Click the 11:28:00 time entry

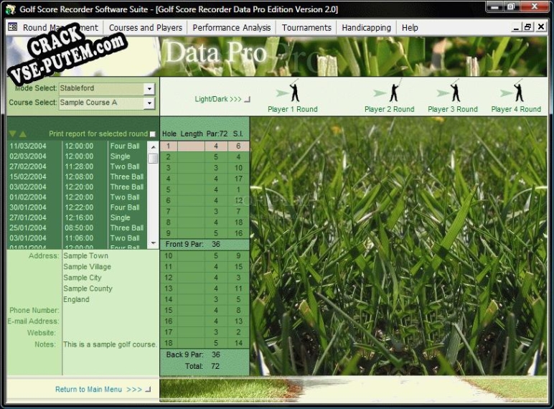[79, 166]
